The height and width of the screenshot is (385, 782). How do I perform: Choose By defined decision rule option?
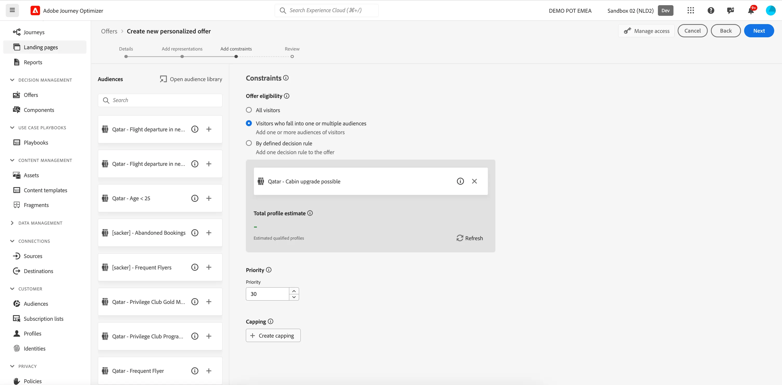pyautogui.click(x=249, y=143)
